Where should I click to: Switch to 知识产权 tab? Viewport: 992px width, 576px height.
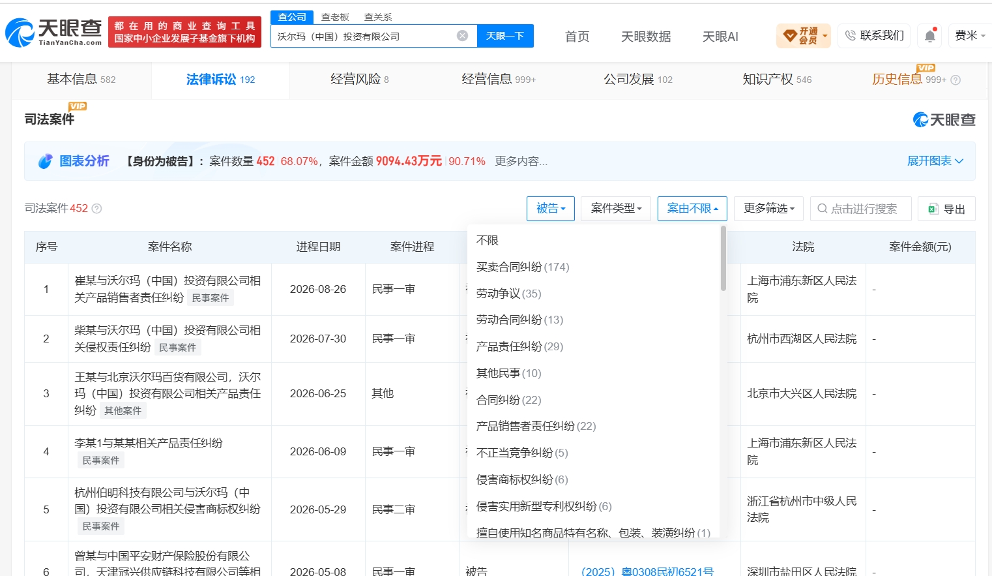(x=777, y=80)
